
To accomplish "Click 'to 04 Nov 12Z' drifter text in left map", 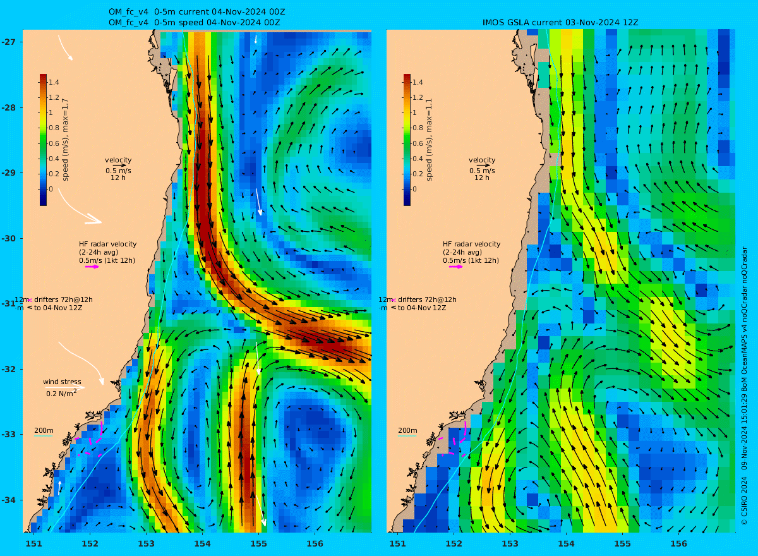I will tap(59, 308).
